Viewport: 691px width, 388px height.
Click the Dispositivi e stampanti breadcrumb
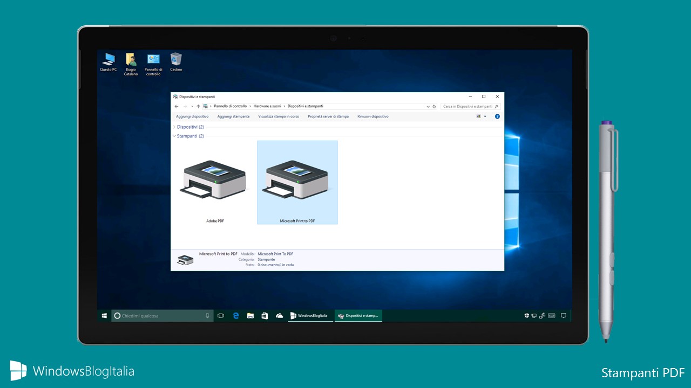click(305, 107)
